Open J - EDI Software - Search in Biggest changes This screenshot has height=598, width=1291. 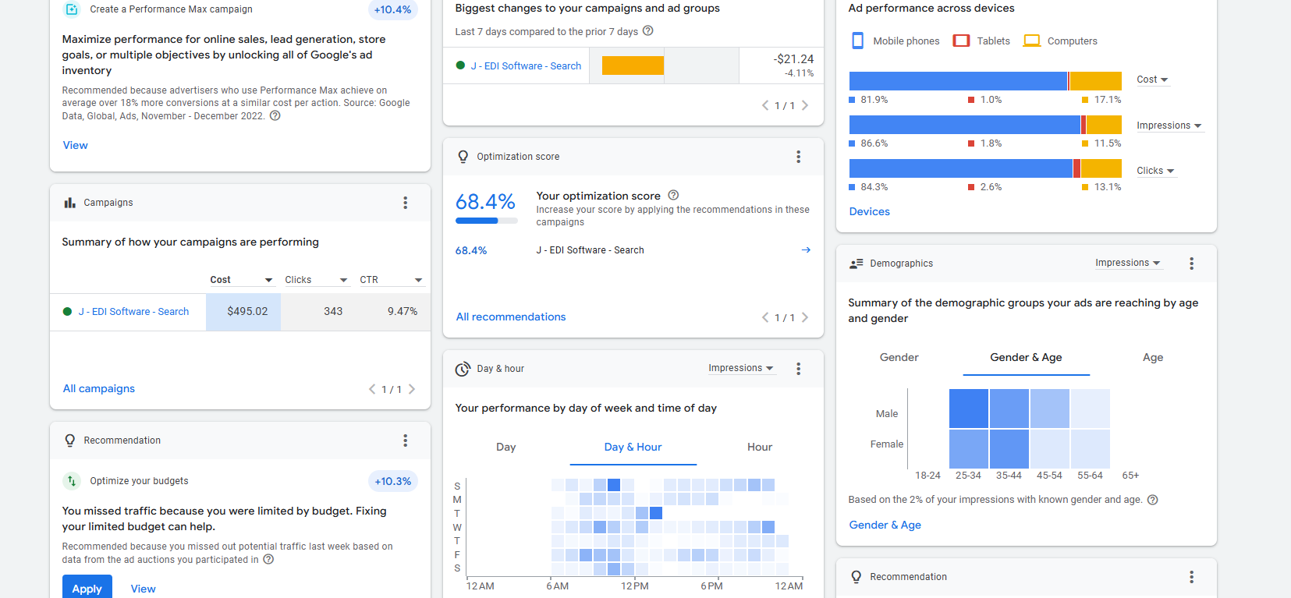tap(526, 65)
